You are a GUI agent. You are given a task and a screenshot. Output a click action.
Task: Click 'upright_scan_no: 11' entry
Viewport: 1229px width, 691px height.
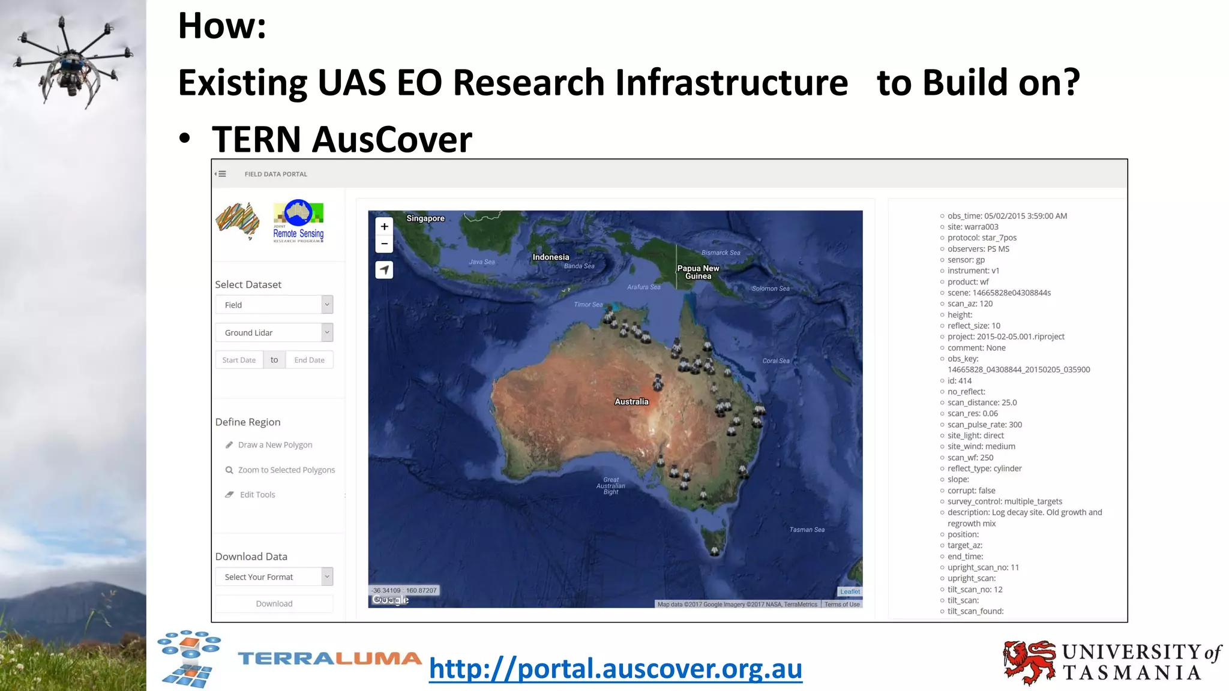coord(983,567)
